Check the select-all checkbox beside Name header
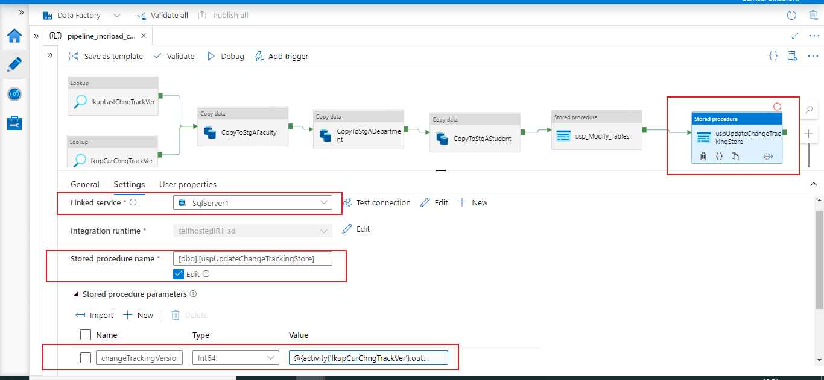The width and height of the screenshot is (824, 380). (86, 335)
